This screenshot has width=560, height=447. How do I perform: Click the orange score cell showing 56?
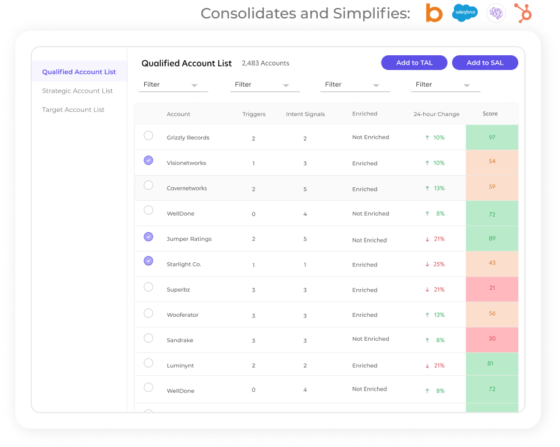[492, 314]
